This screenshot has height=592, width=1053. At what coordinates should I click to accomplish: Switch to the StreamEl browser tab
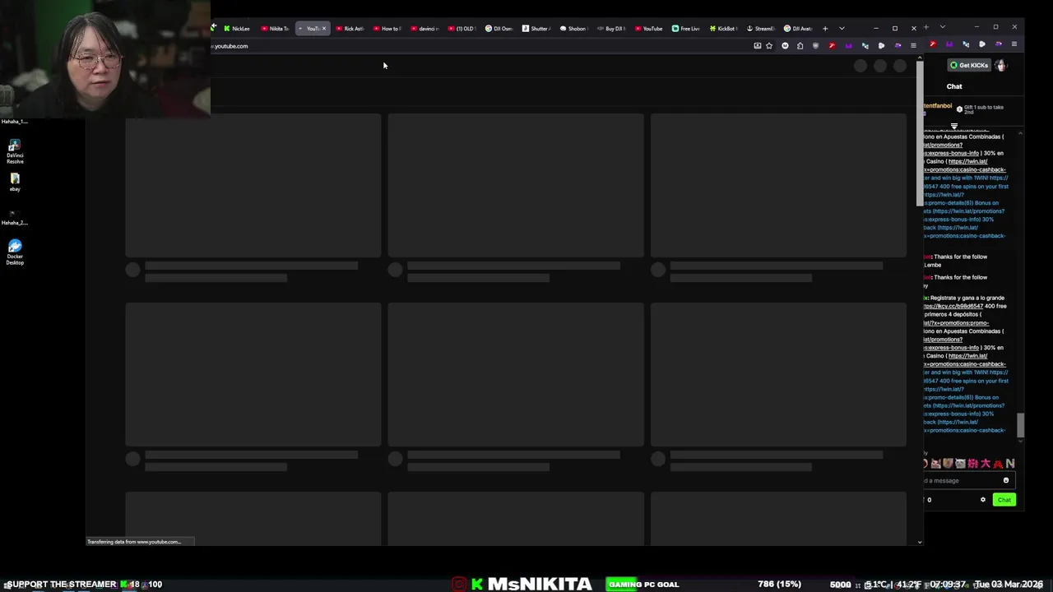pos(761,29)
